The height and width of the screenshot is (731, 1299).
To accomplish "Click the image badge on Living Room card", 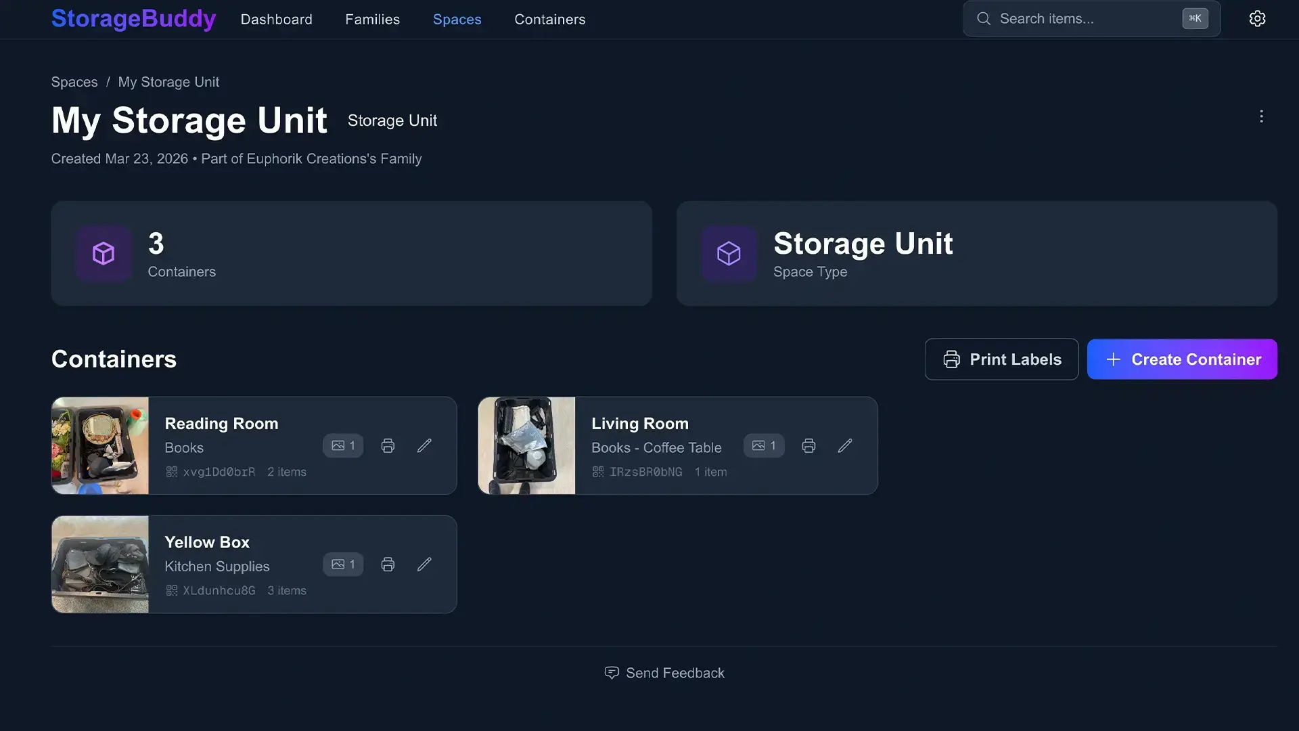I will (x=763, y=445).
